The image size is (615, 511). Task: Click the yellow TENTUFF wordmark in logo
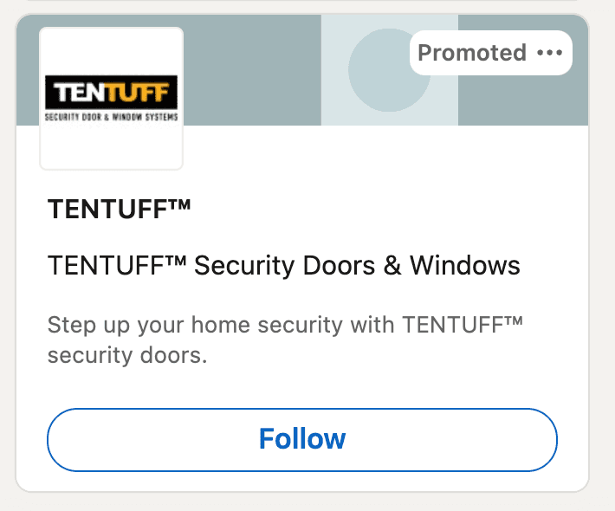[111, 93]
